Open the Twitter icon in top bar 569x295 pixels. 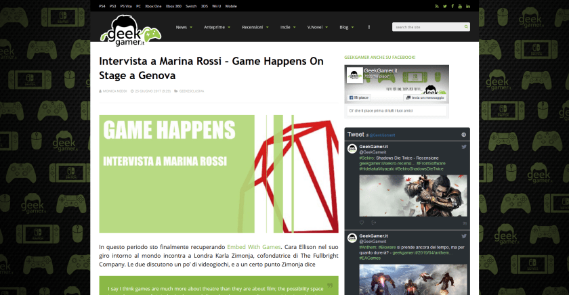[444, 6]
